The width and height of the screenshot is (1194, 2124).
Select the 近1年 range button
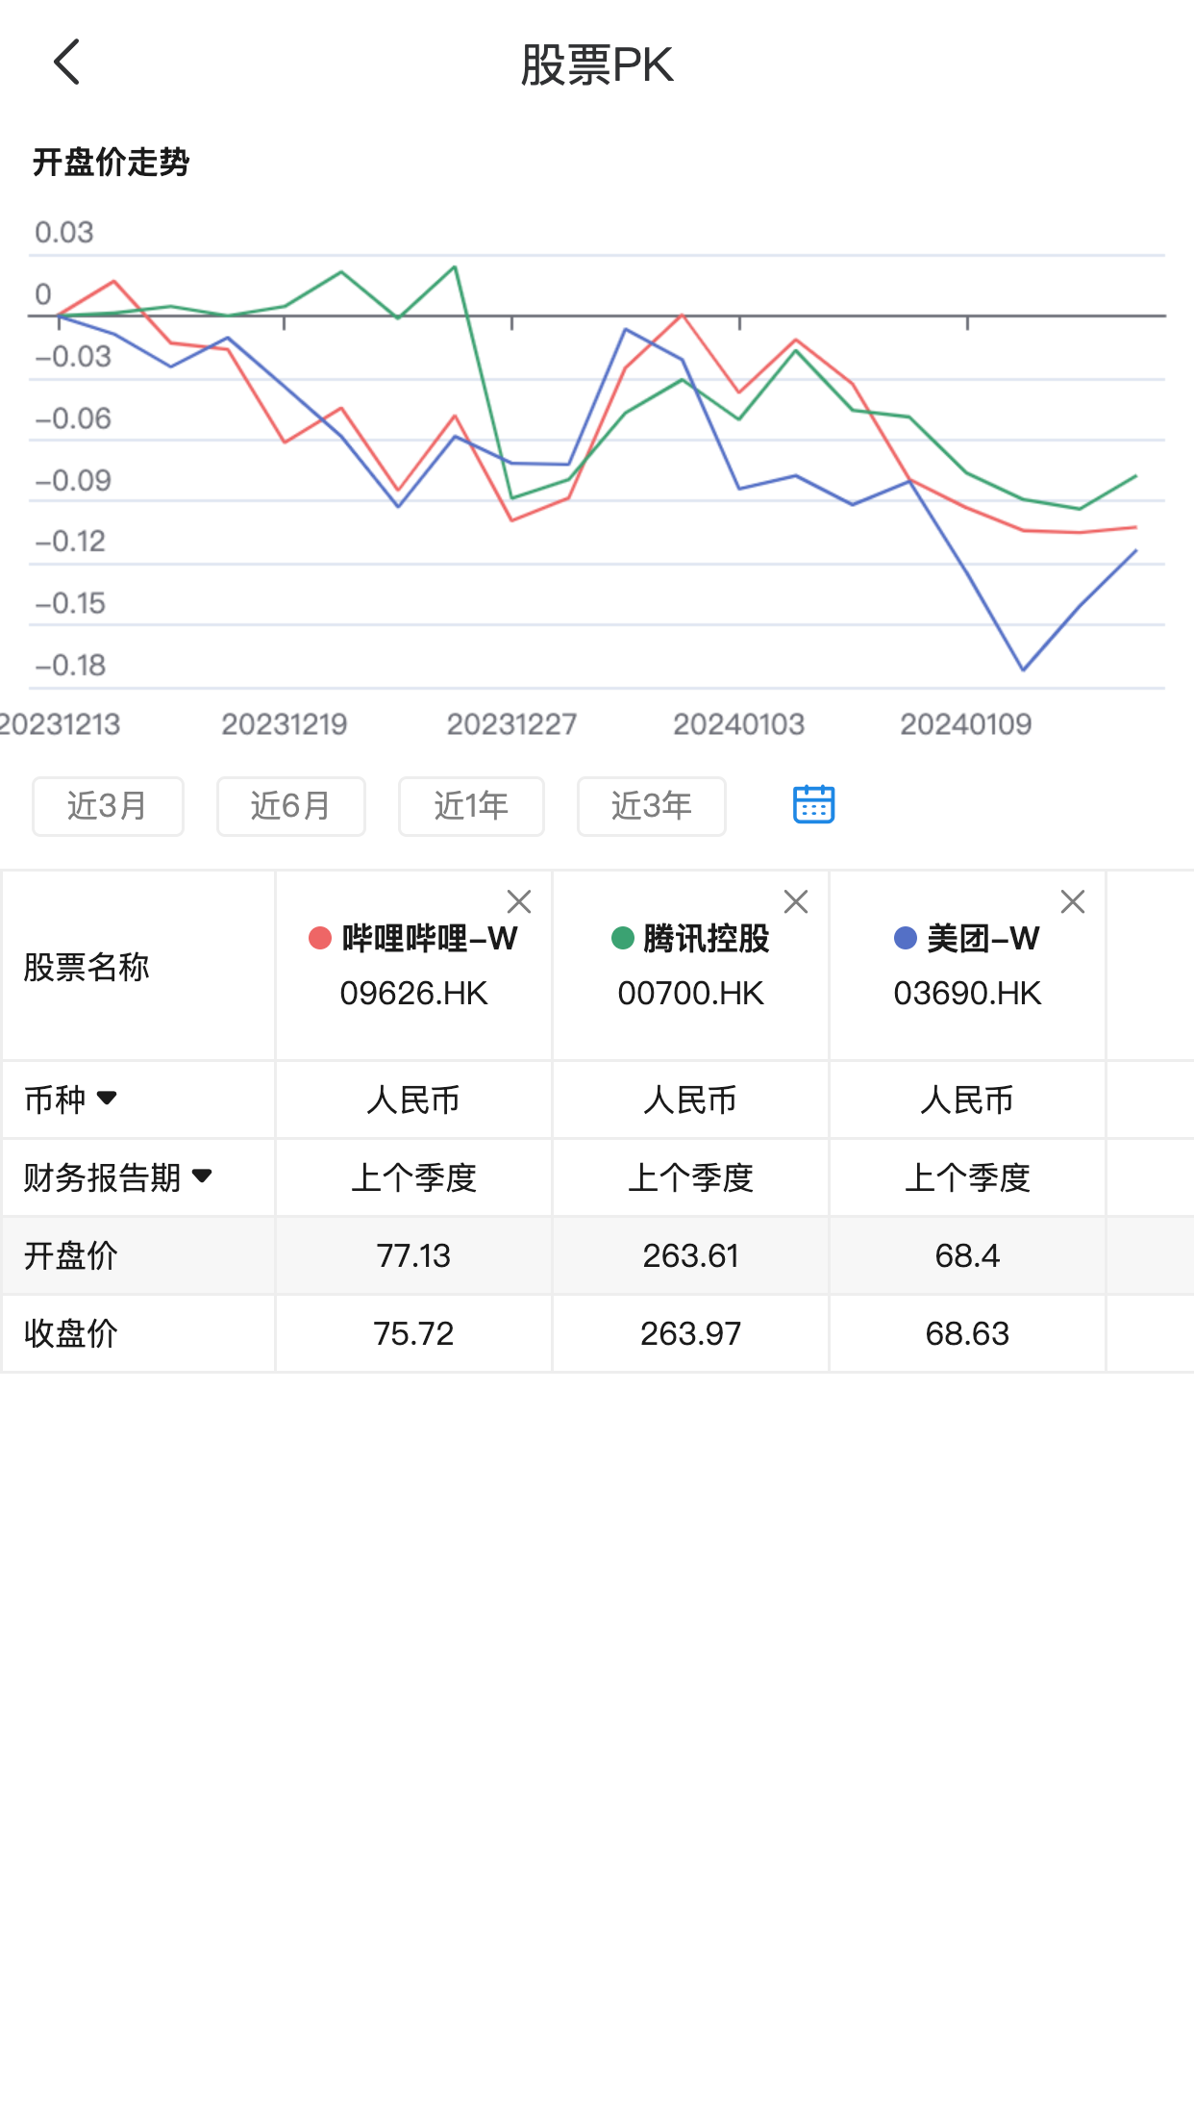coord(471,806)
